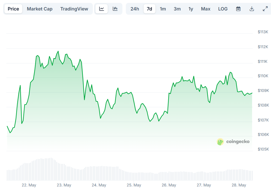The image size is (271, 188).
Task: Click the $111K price axis label
Action: [263, 62]
